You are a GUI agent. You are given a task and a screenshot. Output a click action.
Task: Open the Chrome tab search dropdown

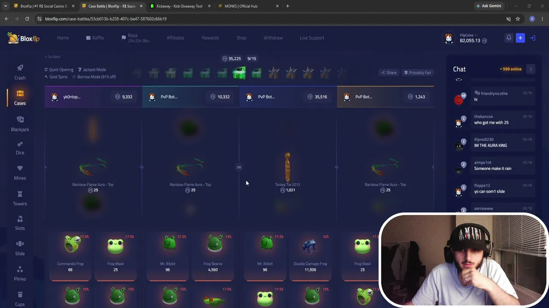pos(5,6)
